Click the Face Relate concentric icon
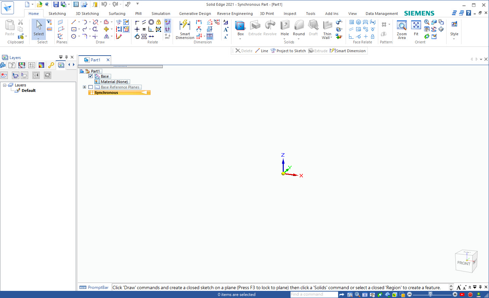This screenshot has width=489, height=298. click(x=359, y=22)
